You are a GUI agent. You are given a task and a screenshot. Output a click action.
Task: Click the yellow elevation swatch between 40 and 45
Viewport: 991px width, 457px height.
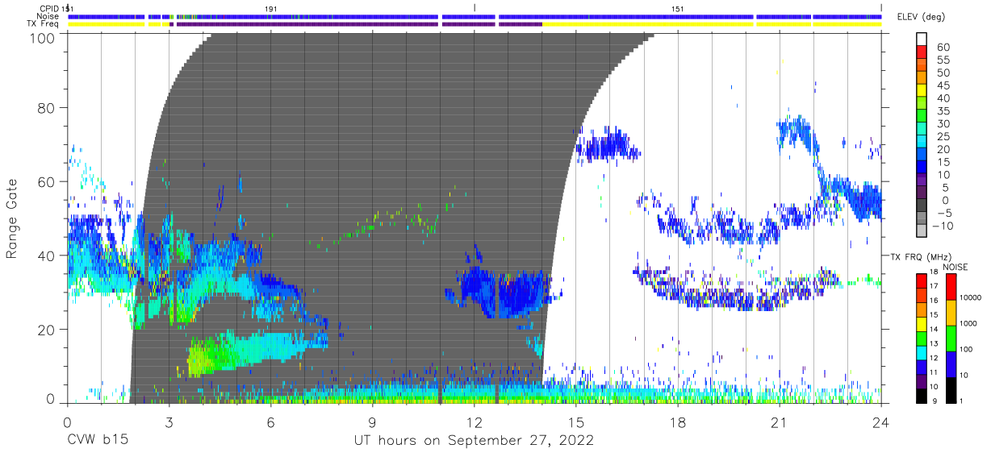922,91
